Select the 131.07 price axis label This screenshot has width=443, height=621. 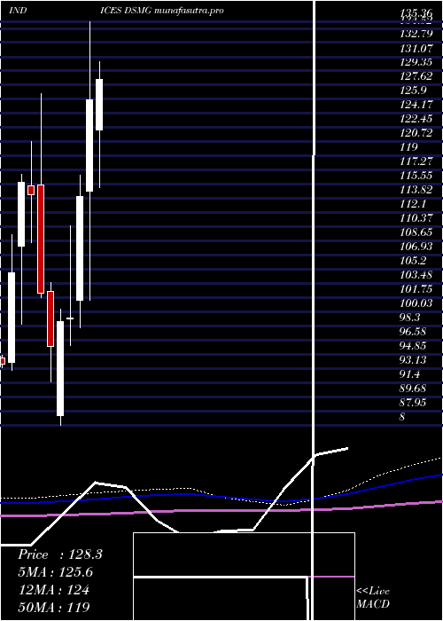416,48
